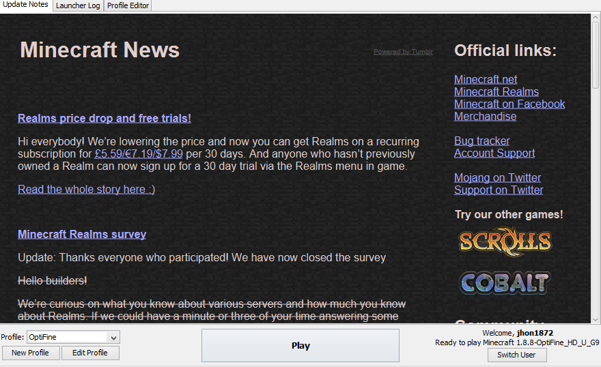601x367 pixels.
Task: Open the Minecraft Realms survey headline
Action: coord(82,234)
